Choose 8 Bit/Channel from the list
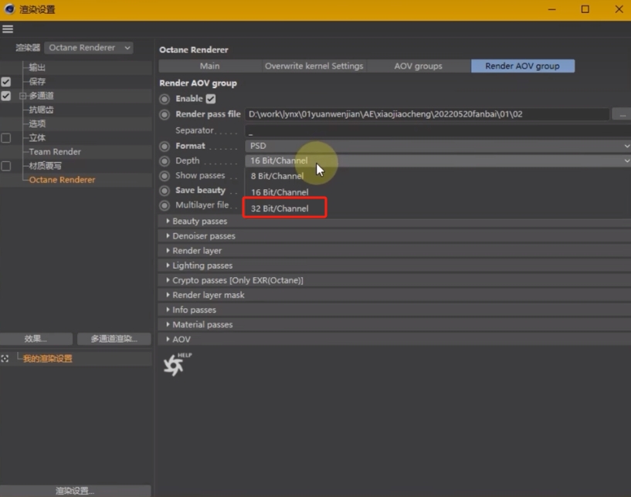 coord(277,176)
